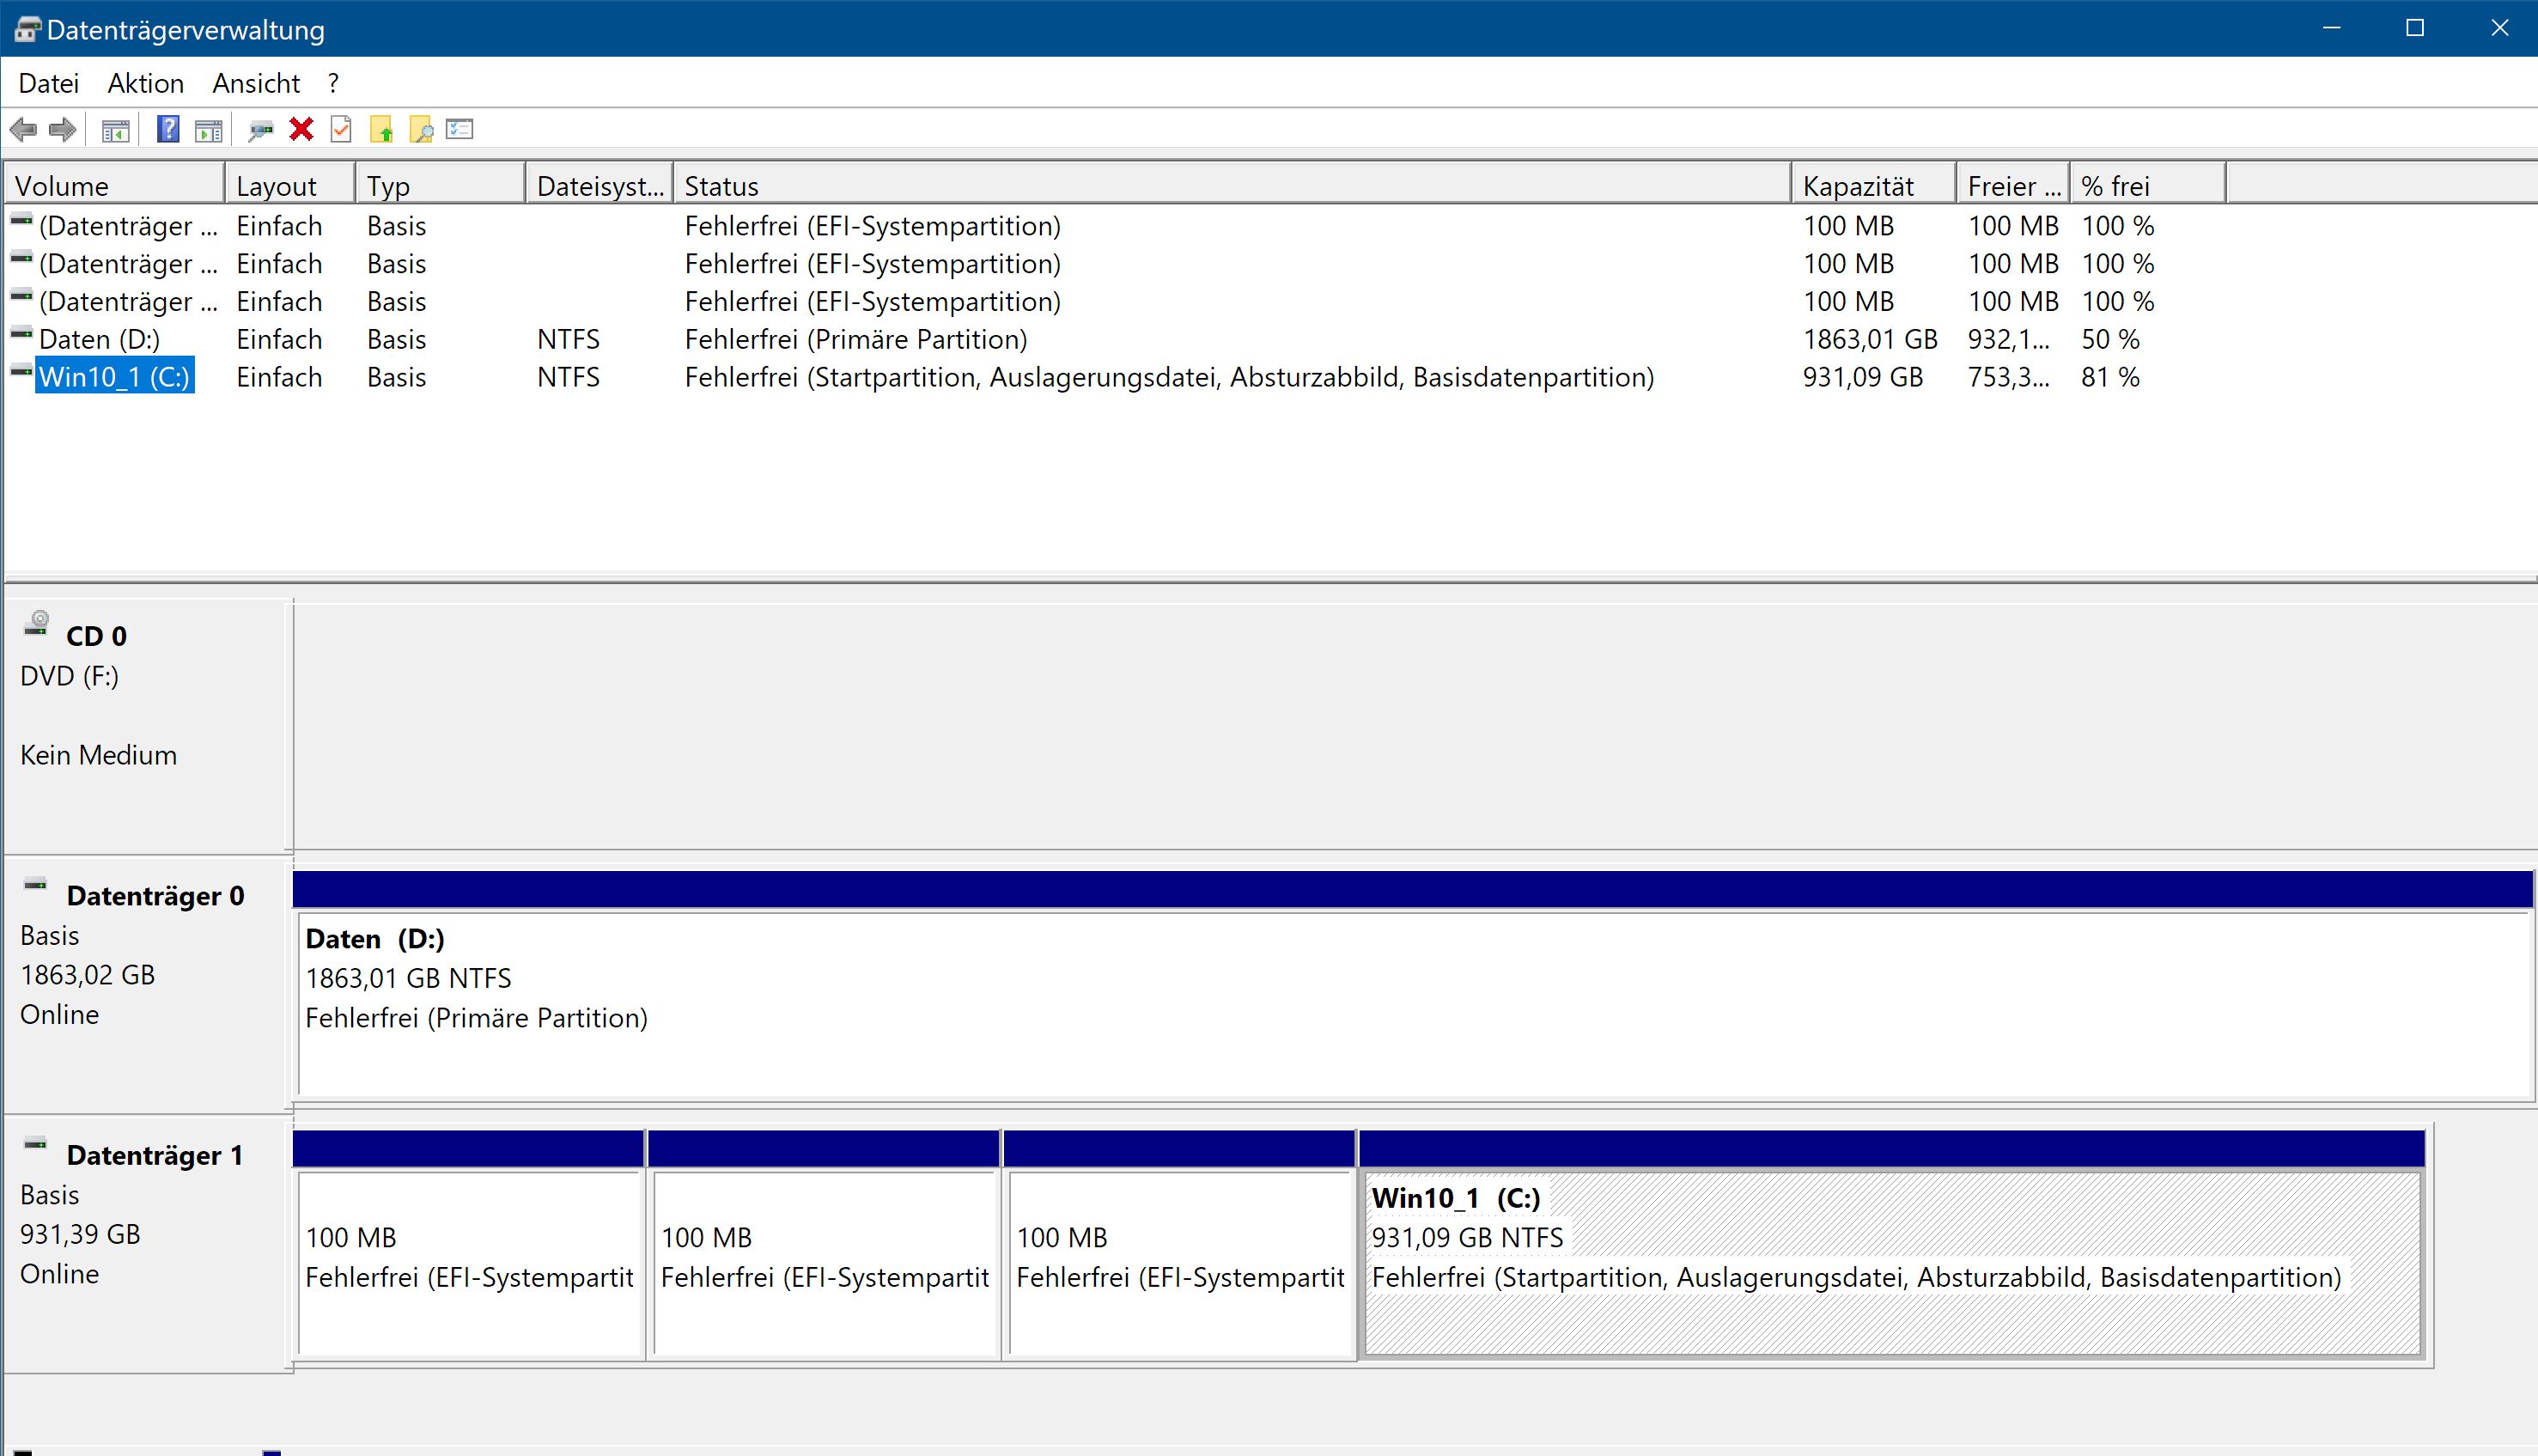Sort by the Status column header

pyautogui.click(x=721, y=186)
